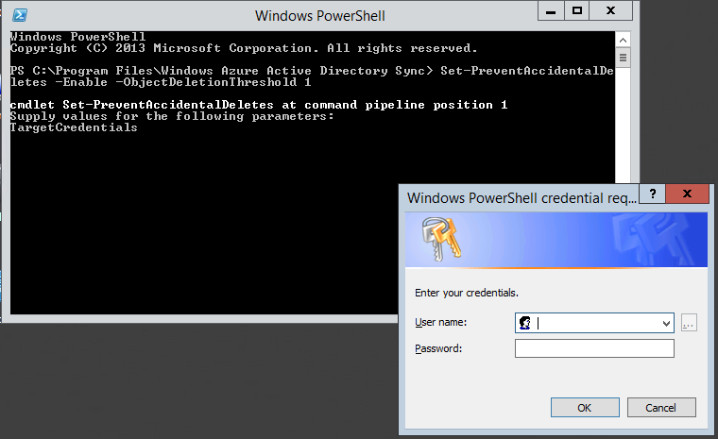
Task: Click the Copyright 2013 Microsoft Corporation line
Action: coord(244,48)
